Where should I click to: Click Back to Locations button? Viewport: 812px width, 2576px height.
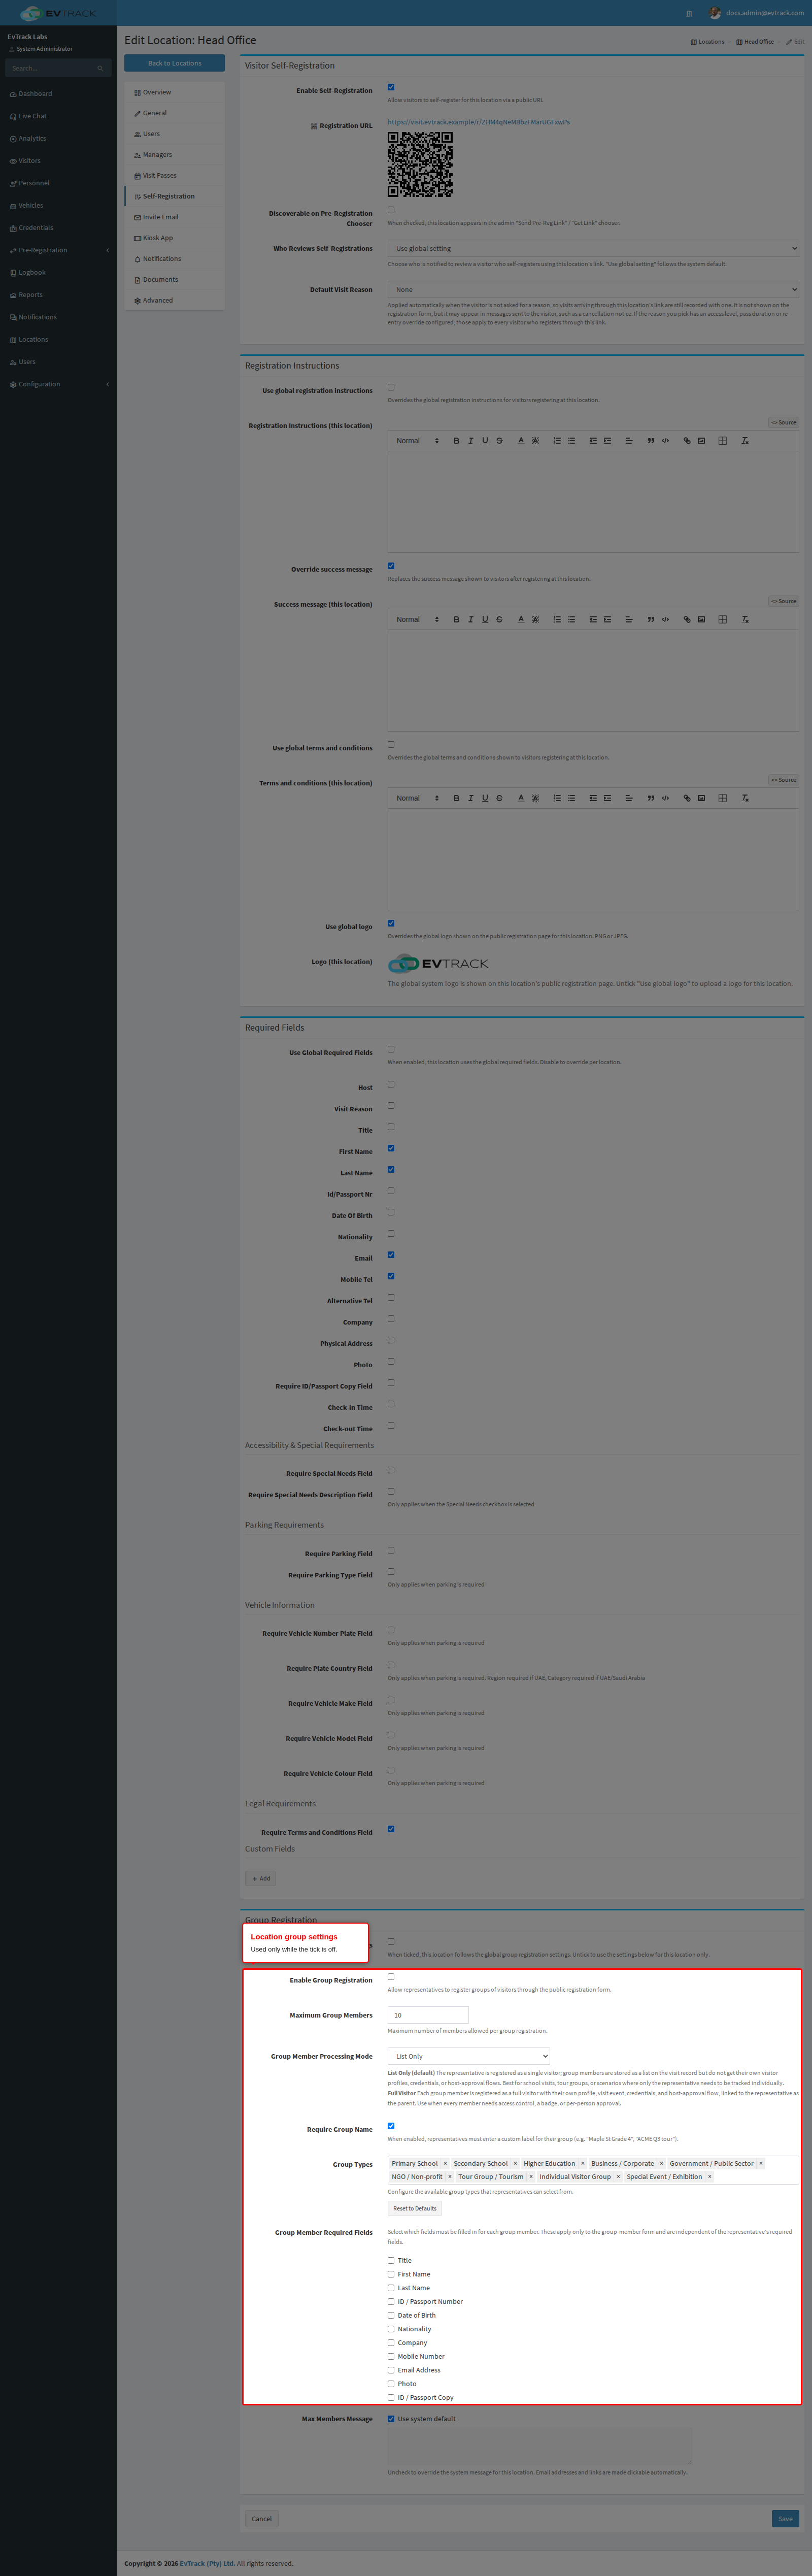click(x=174, y=63)
